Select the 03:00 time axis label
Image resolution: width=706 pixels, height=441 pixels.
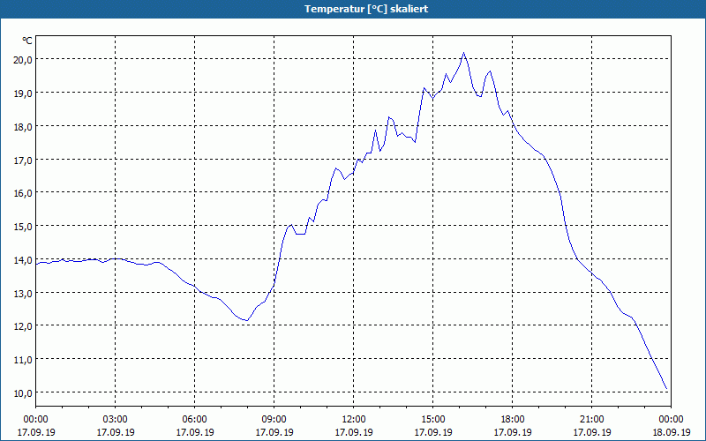point(116,420)
